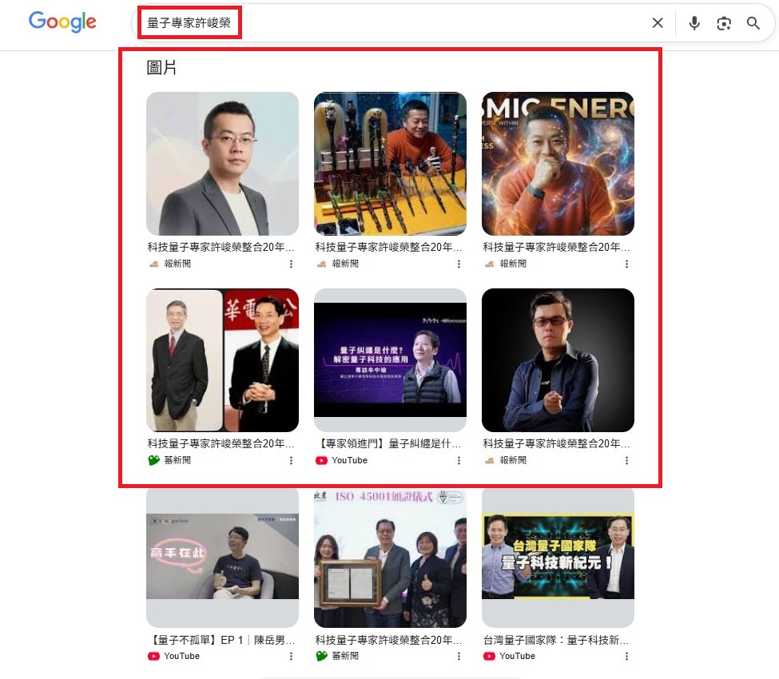Open the 【專家領進門】量子糾纏 title link
Screen dimensions: 779x679
(389, 443)
